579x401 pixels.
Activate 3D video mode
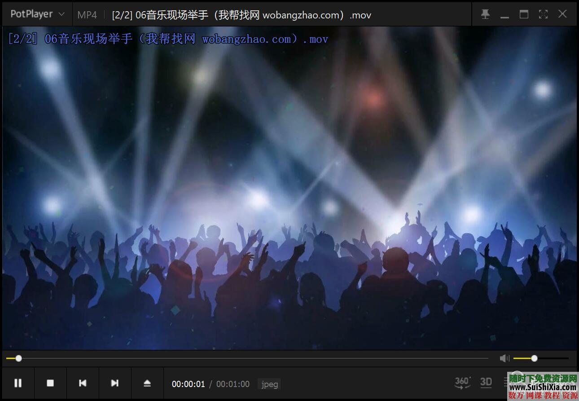[x=486, y=382]
